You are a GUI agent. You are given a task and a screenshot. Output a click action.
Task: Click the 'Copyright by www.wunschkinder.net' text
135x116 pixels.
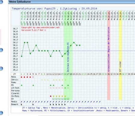click(x=40, y=28)
